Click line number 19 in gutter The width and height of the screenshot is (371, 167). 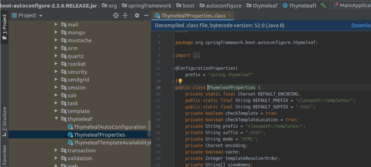[158, 88]
